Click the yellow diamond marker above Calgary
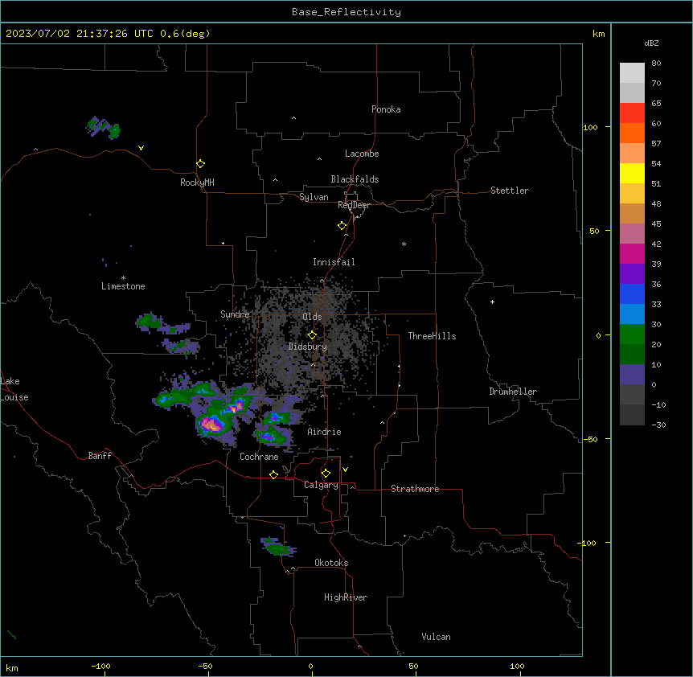 pos(326,474)
